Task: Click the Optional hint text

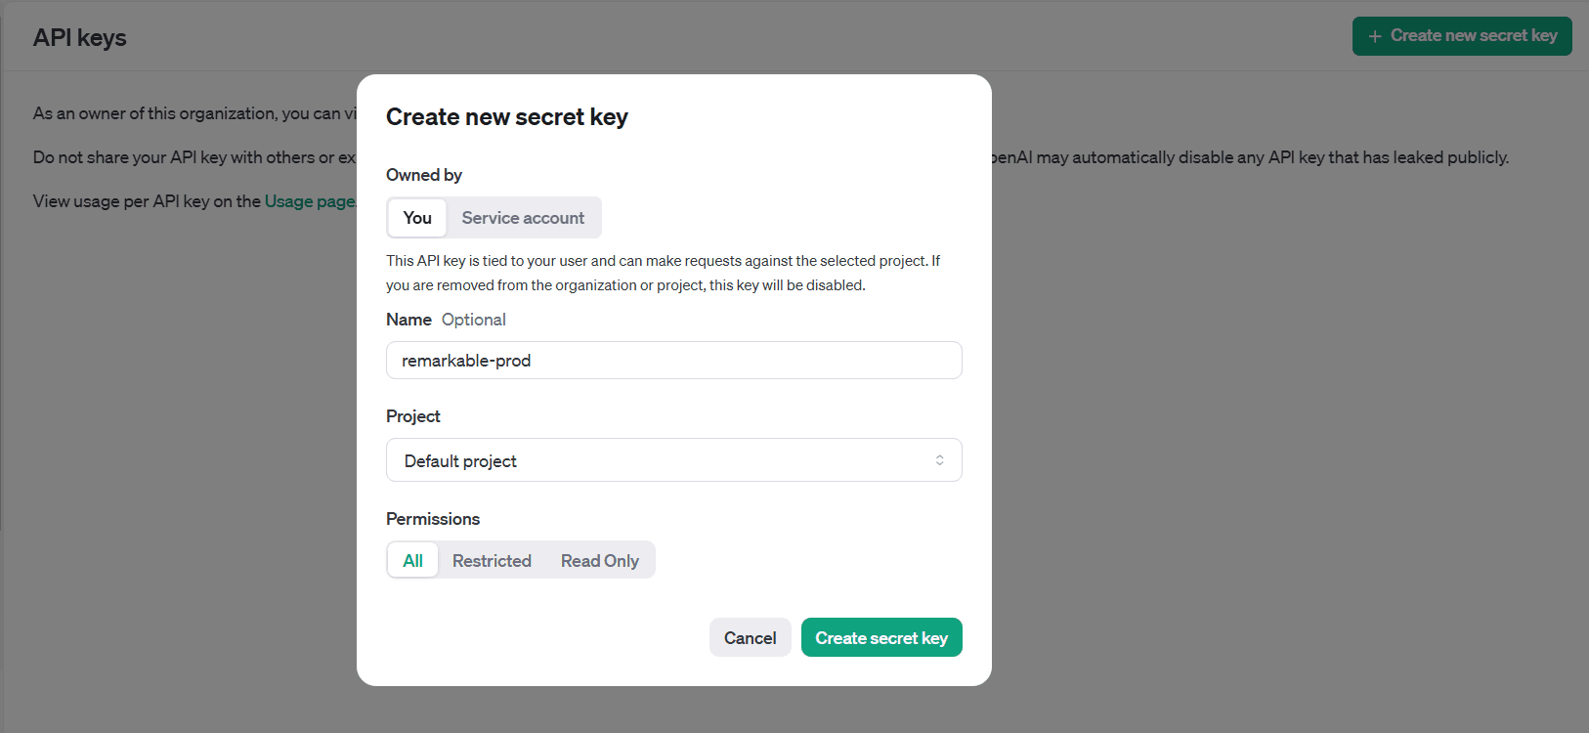Action: point(474,320)
